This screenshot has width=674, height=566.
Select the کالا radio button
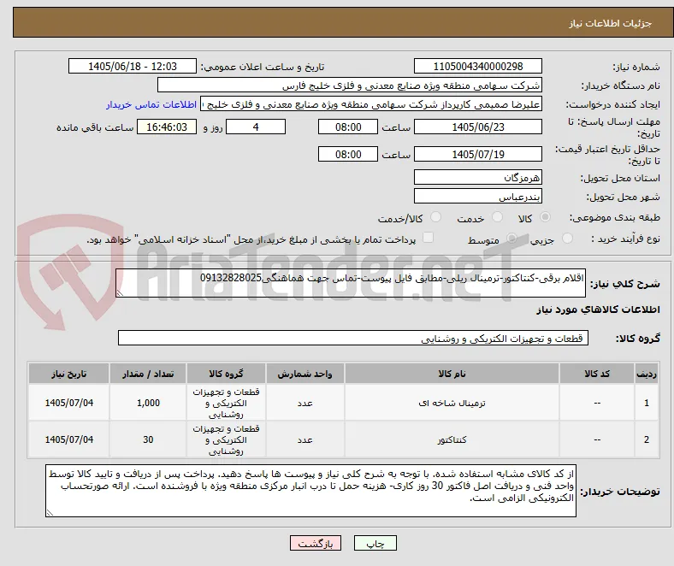pos(545,217)
